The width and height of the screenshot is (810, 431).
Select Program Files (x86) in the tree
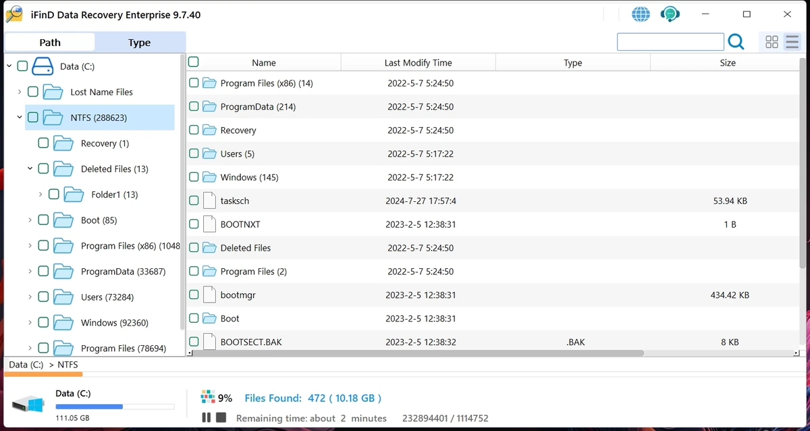[130, 246]
